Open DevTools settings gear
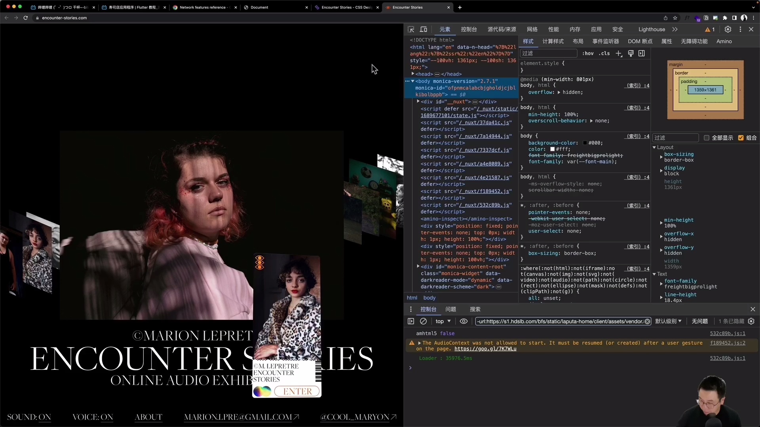The height and width of the screenshot is (427, 760). tap(728, 29)
